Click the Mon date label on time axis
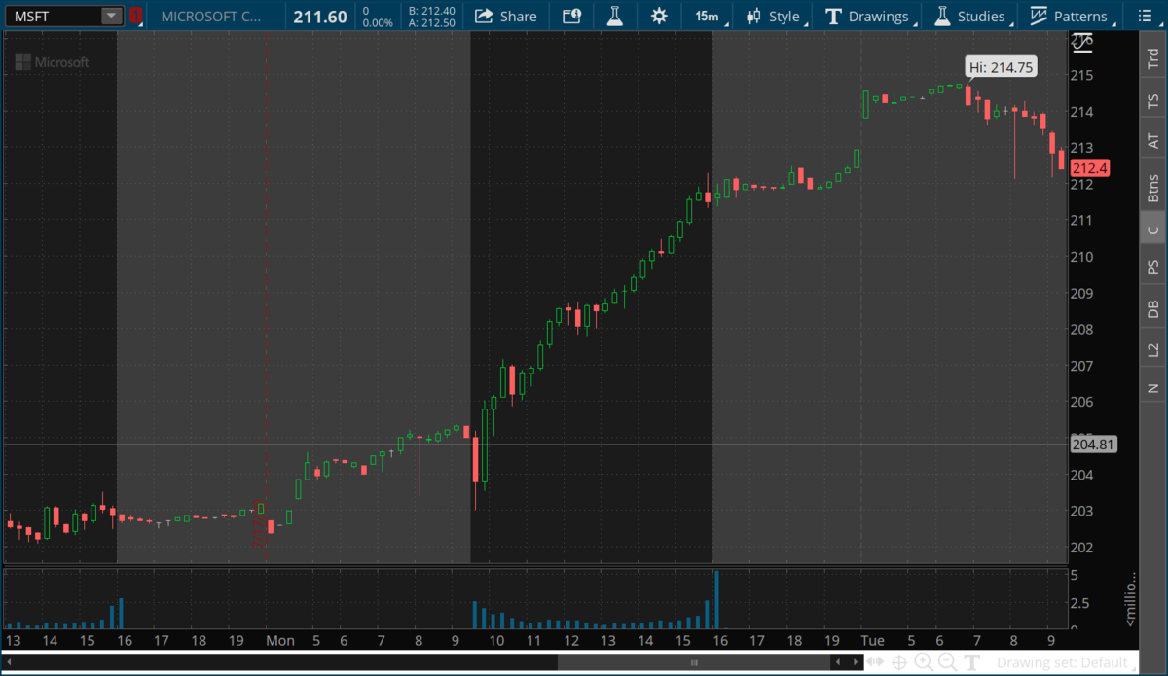Image resolution: width=1168 pixels, height=676 pixels. coord(280,640)
